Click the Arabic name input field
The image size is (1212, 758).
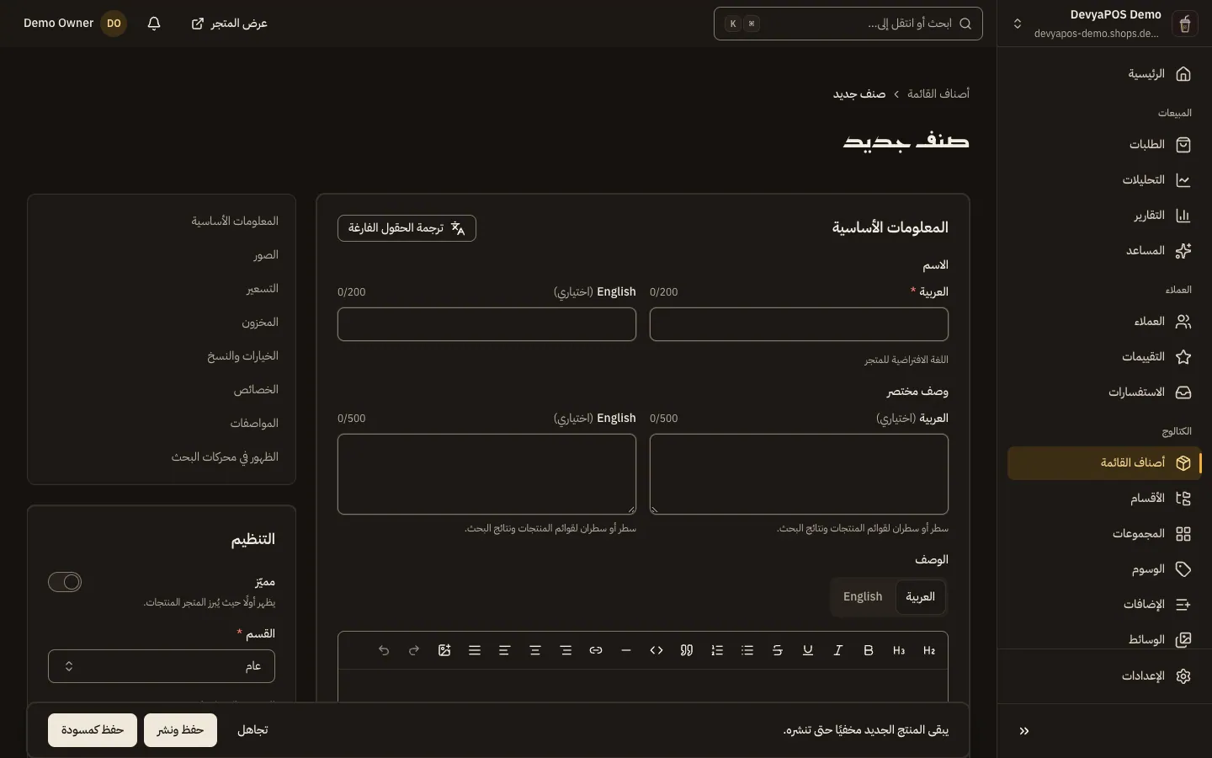(799, 324)
